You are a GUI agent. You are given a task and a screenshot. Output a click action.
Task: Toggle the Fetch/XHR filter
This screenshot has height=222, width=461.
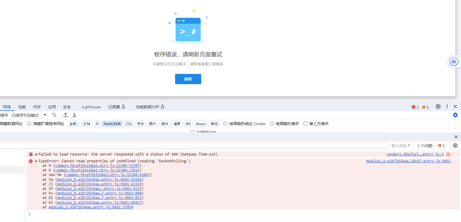coord(112,124)
